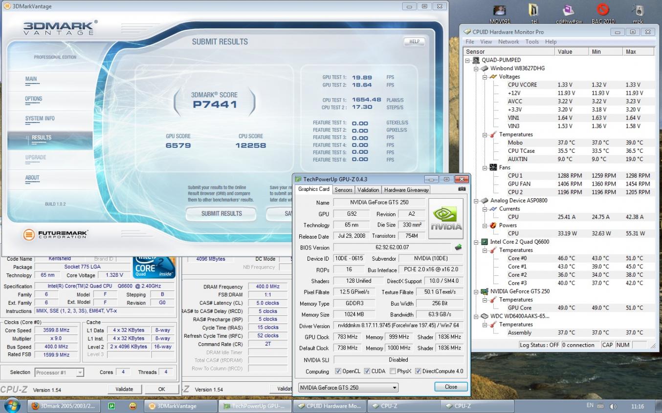Click the Sensor column header
This screenshot has width=662, height=413.
coord(509,52)
